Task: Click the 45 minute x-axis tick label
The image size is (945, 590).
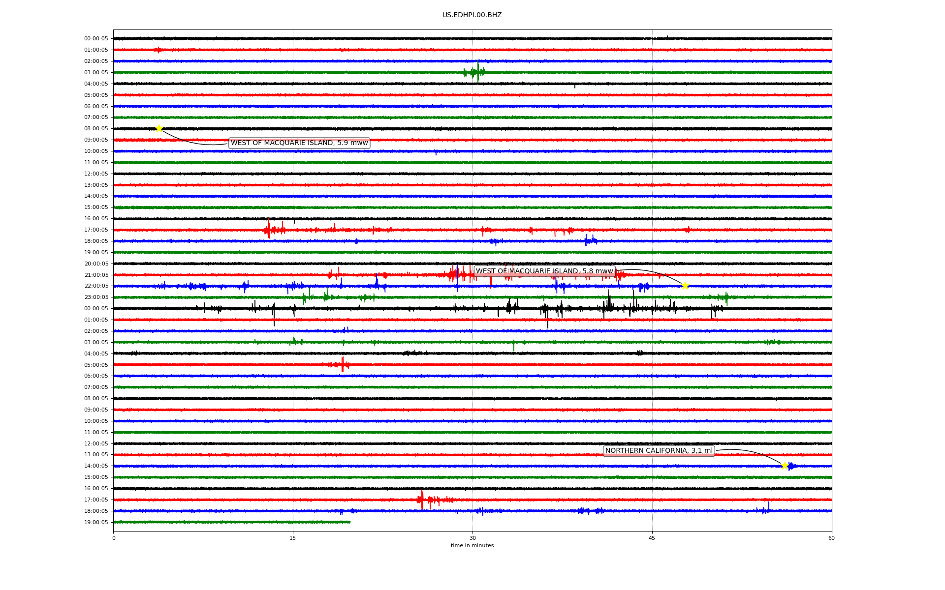Action: coord(652,538)
